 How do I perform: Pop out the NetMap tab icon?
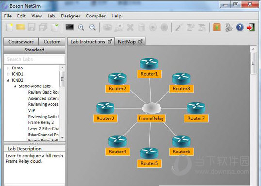coord(140,41)
